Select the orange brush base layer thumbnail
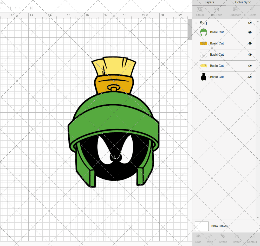 tap(204, 43)
